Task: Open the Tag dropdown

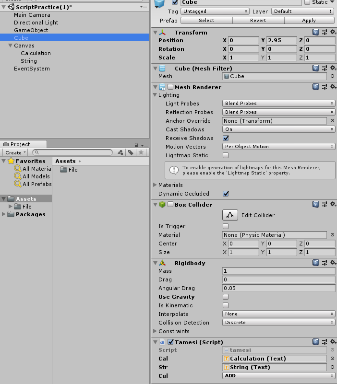Action: click(215, 11)
